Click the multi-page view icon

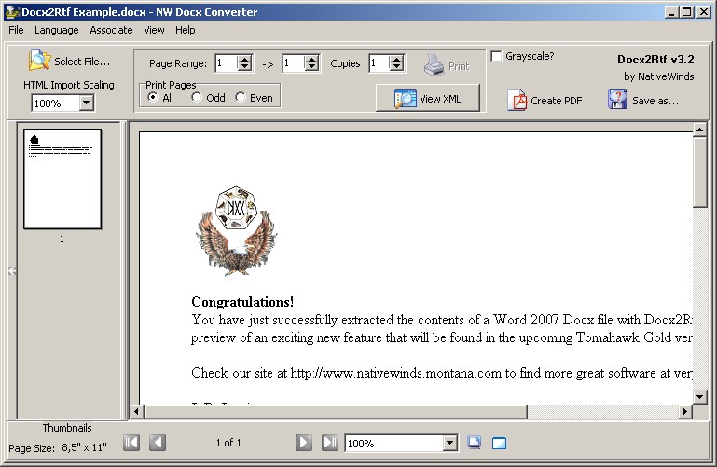tap(475, 443)
